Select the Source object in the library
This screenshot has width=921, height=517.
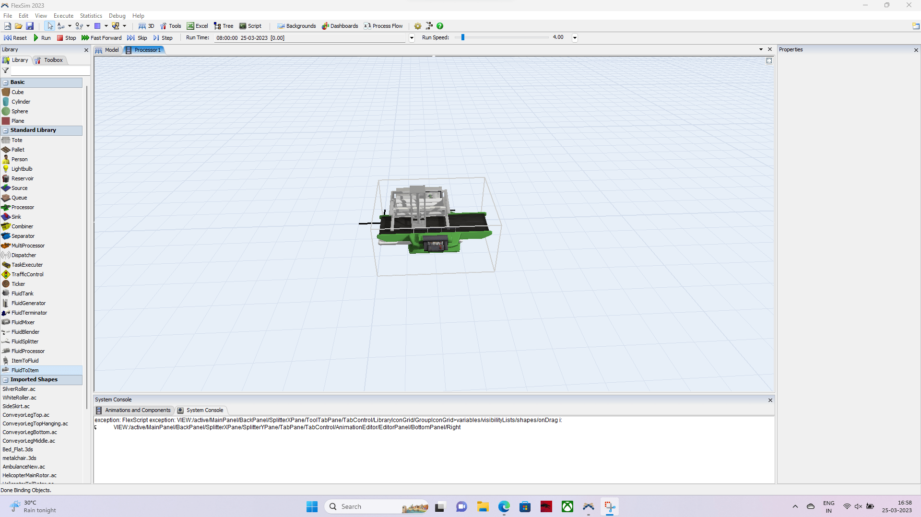[19, 188]
